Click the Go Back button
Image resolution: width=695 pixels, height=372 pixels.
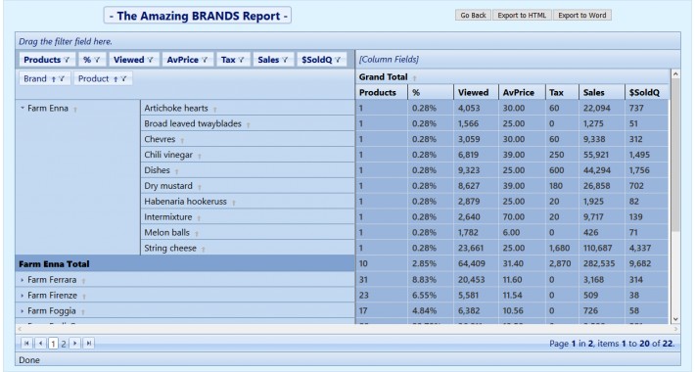click(x=473, y=15)
